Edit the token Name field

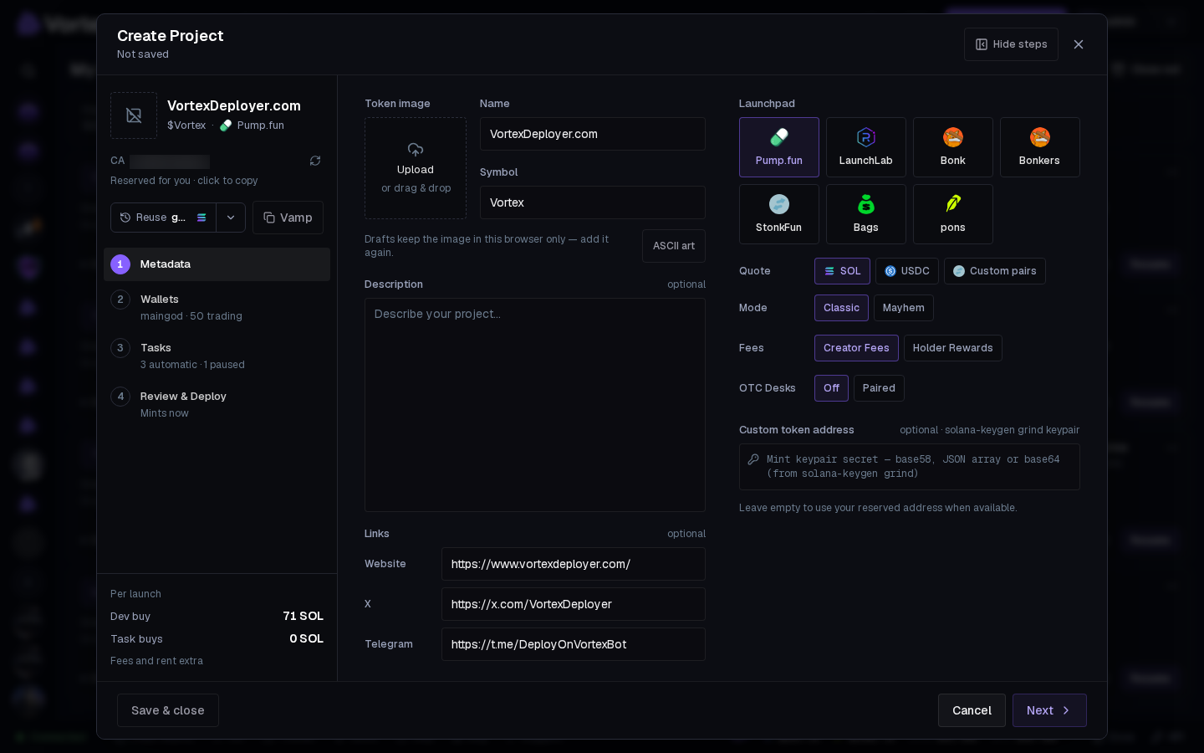point(593,134)
